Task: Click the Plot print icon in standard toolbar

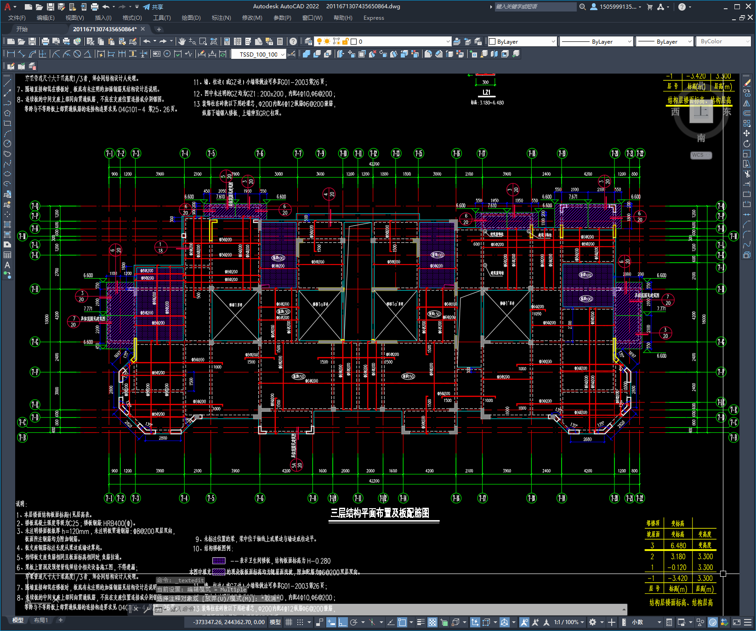Action: (x=45, y=41)
